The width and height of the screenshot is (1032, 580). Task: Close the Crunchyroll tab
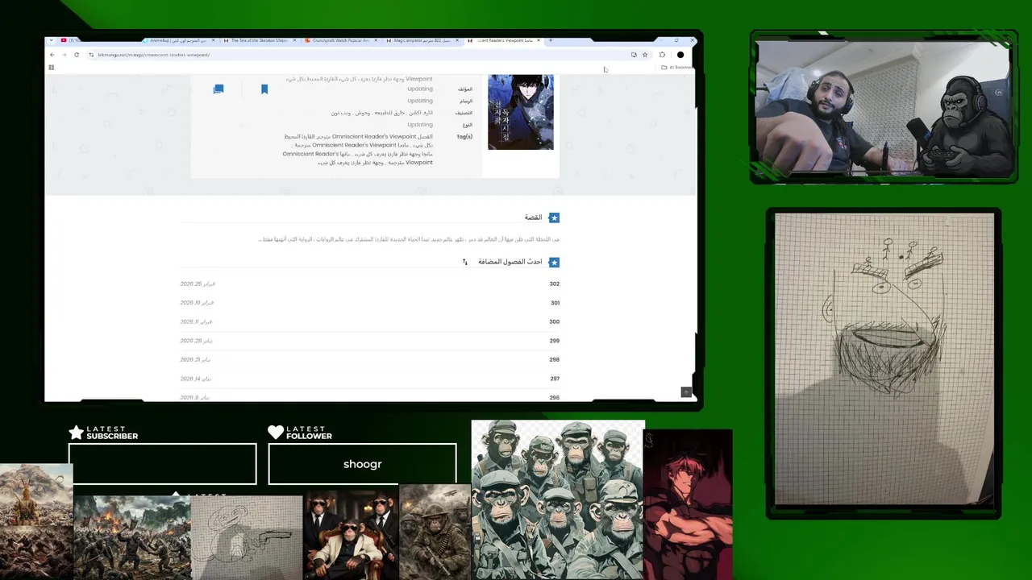376,40
